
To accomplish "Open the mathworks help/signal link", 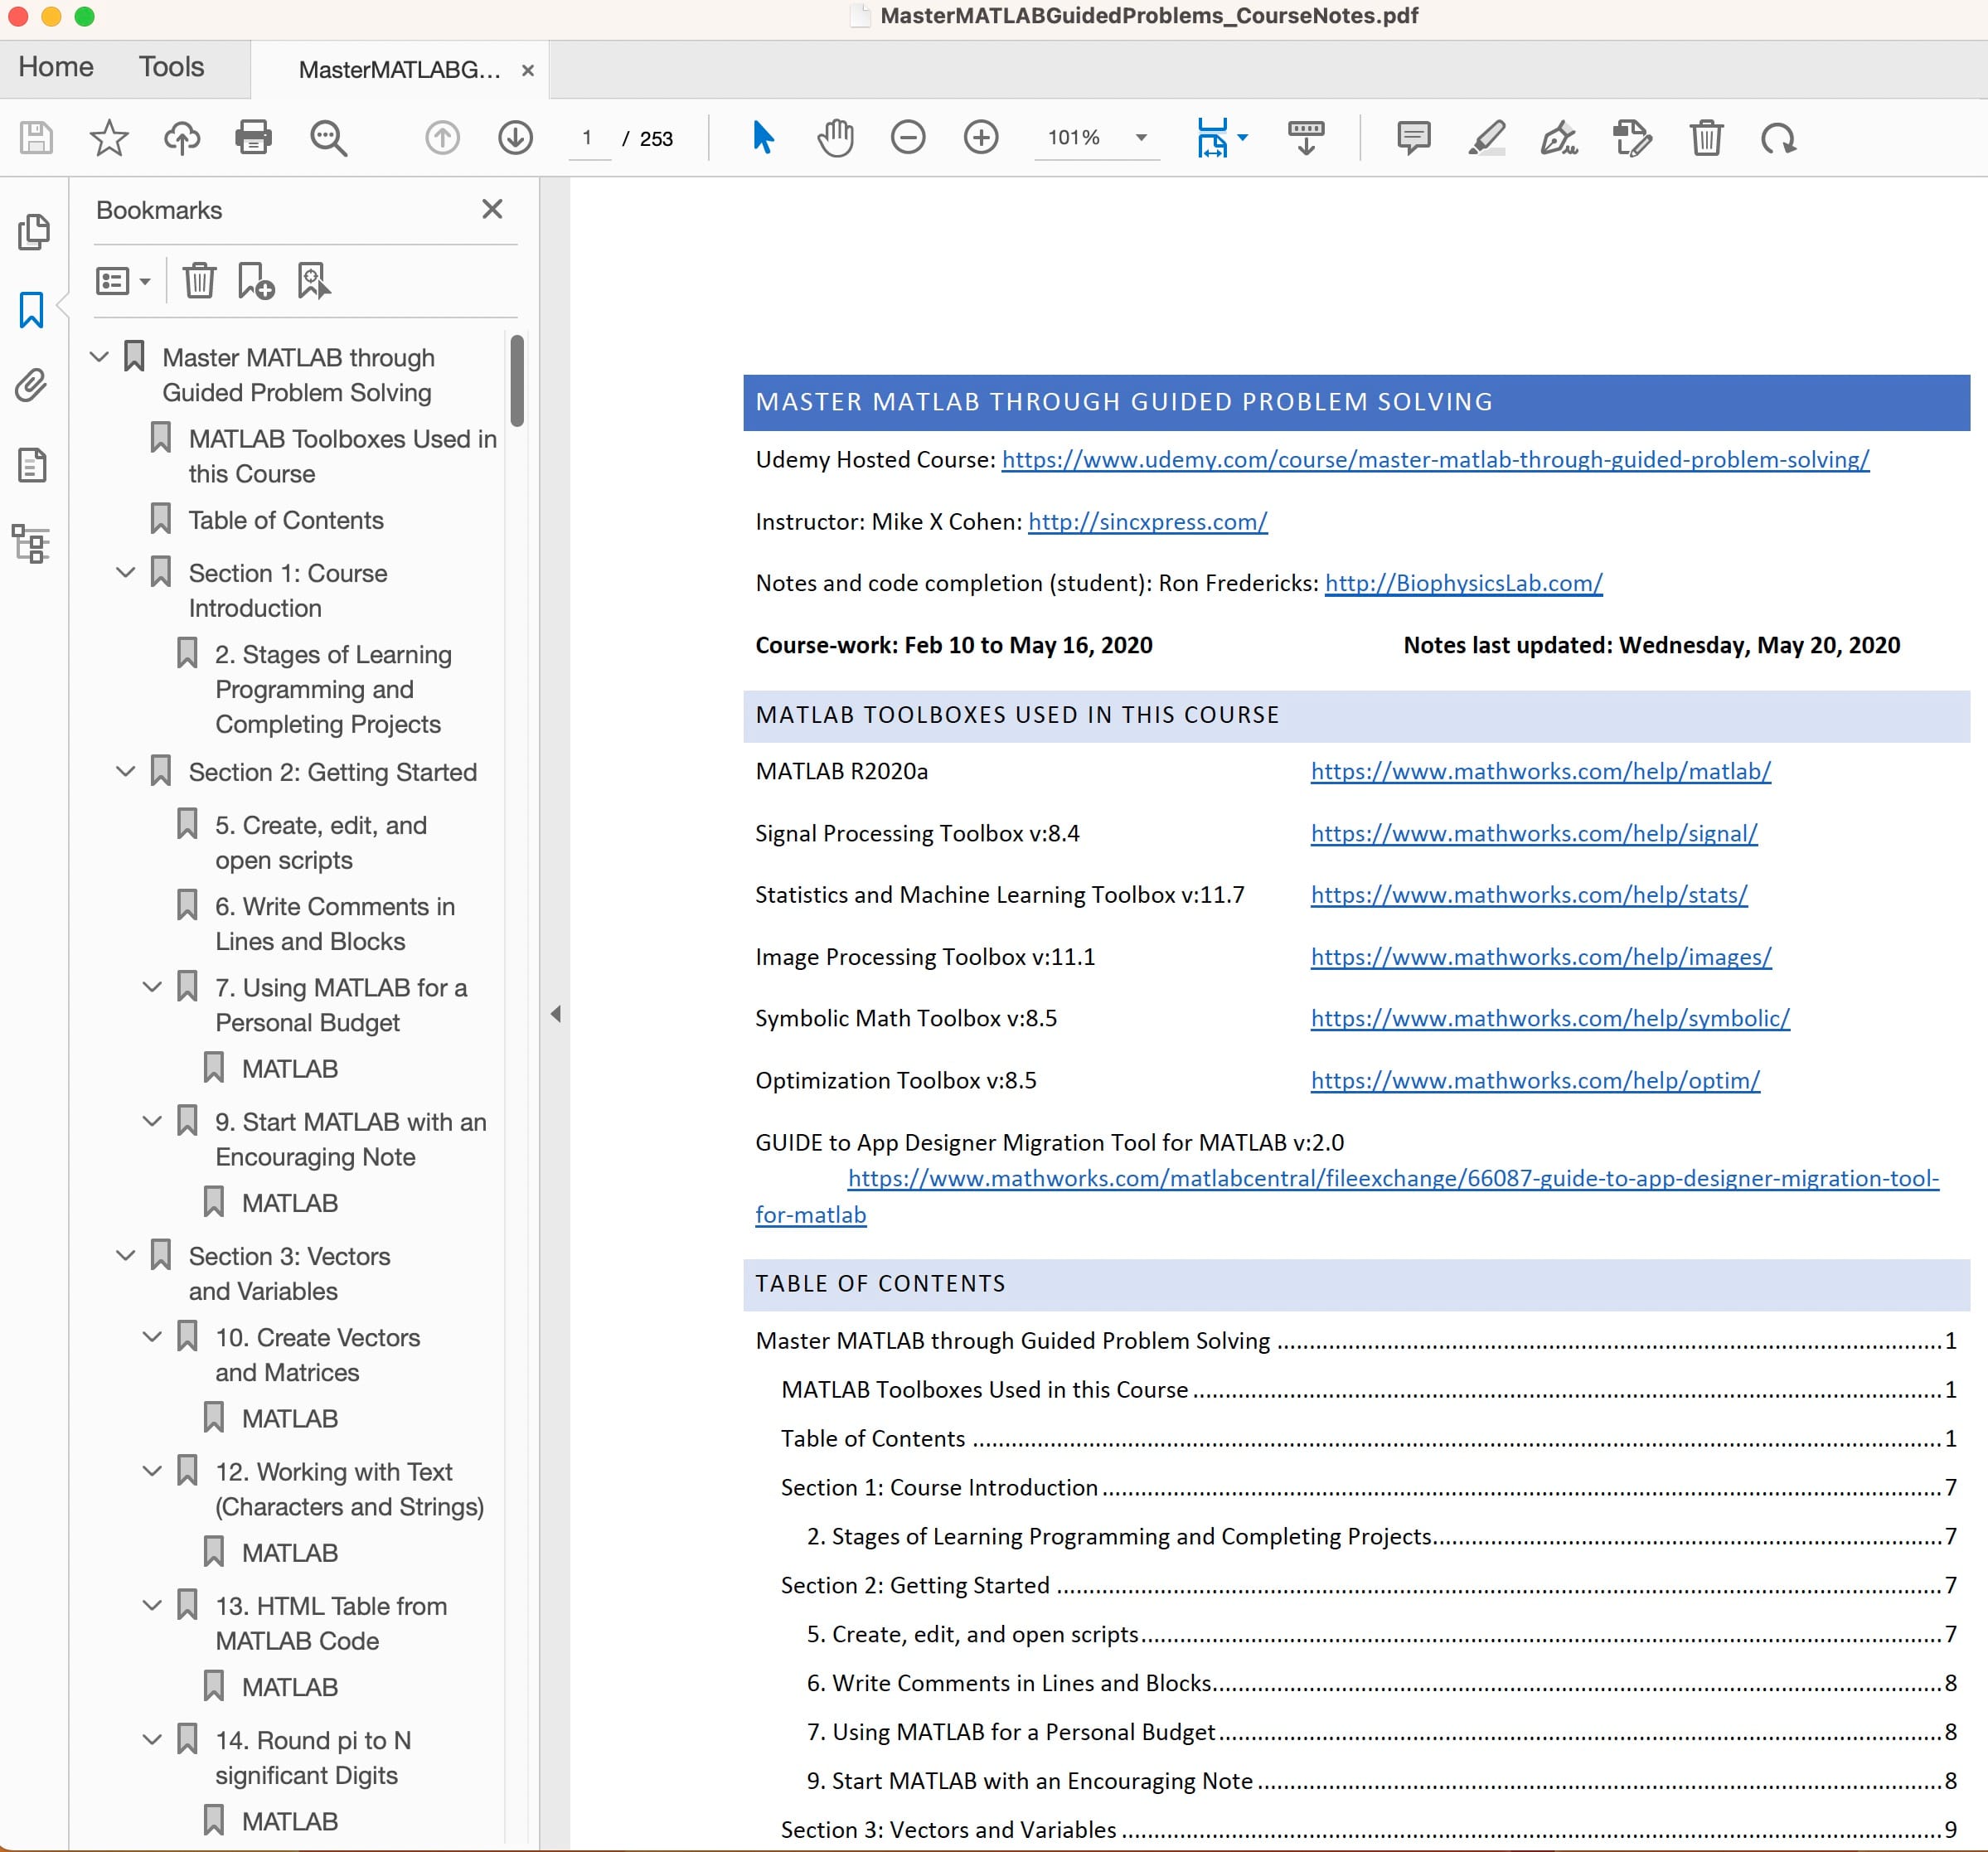I will click(1533, 833).
